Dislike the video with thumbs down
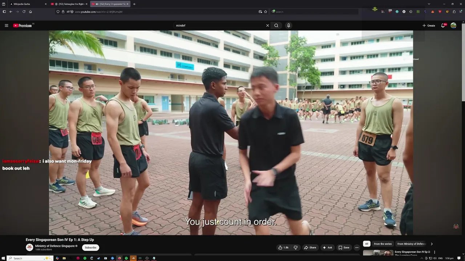This screenshot has height=261, width=465. [x=296, y=248]
